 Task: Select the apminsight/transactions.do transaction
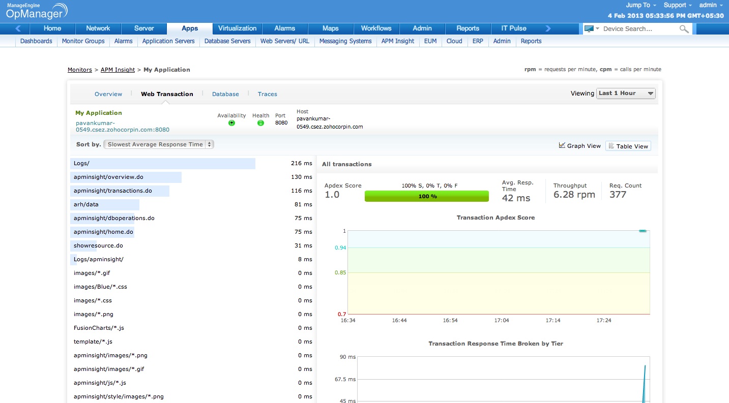point(192,191)
